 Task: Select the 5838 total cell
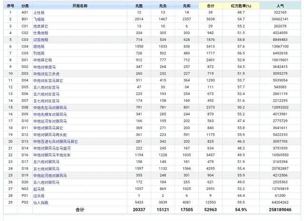coord(210,19)
